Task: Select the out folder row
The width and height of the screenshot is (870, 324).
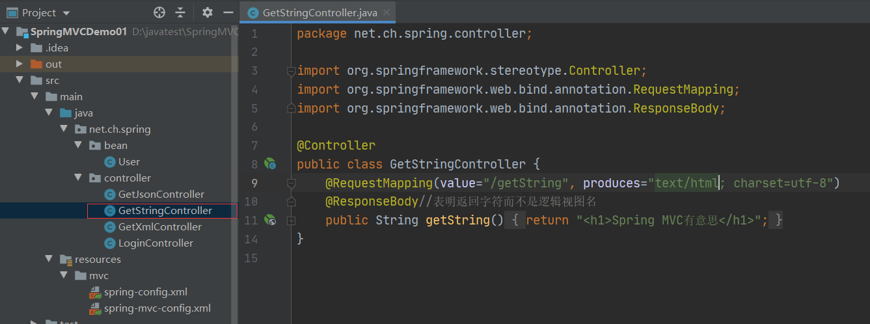Action: [119, 64]
